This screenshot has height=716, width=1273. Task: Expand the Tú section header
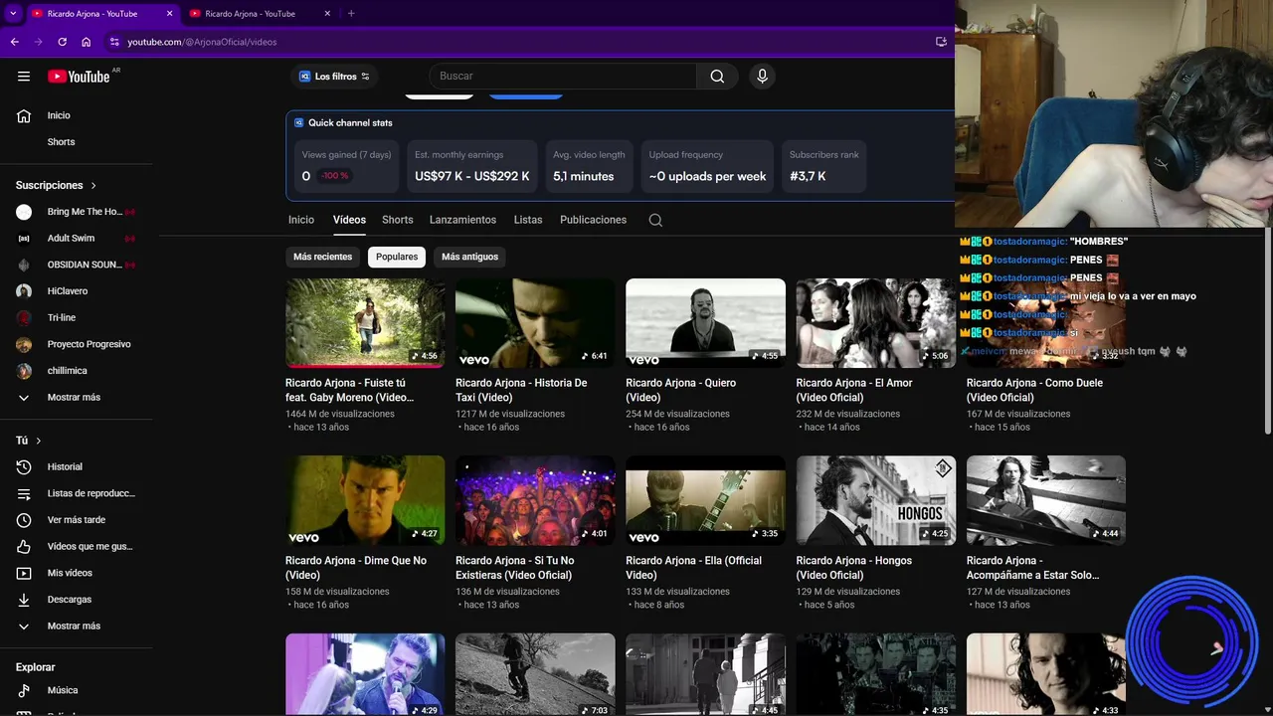click(29, 441)
